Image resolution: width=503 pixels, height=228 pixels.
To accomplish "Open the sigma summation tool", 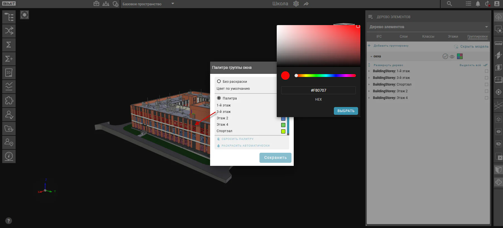I will [x=9, y=45].
